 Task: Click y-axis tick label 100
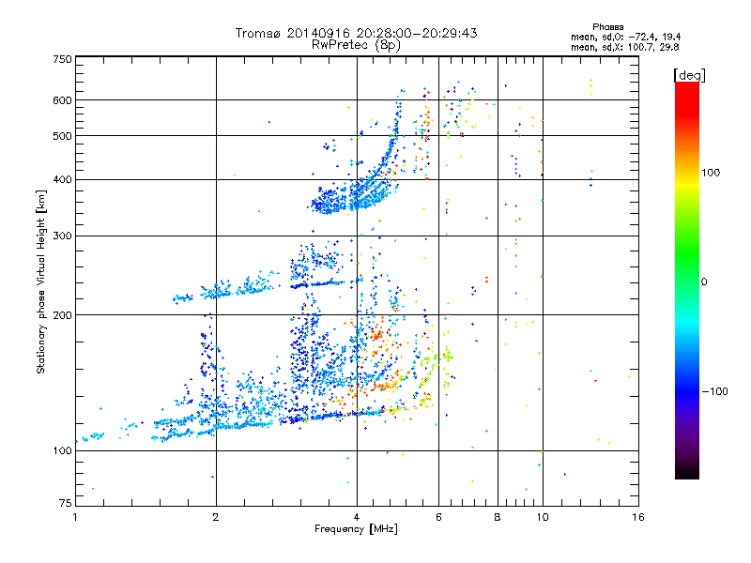[62, 450]
